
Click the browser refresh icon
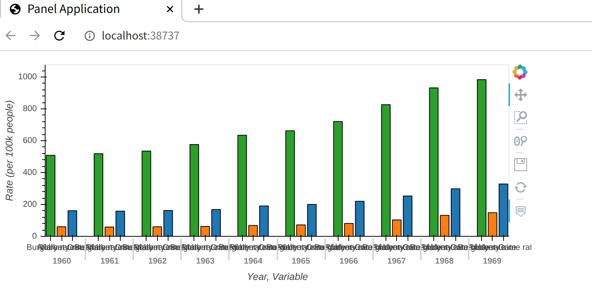point(60,35)
